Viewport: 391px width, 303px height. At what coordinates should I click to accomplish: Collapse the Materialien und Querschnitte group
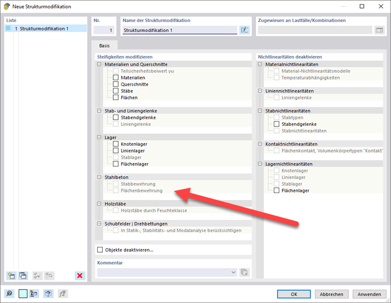(99, 65)
